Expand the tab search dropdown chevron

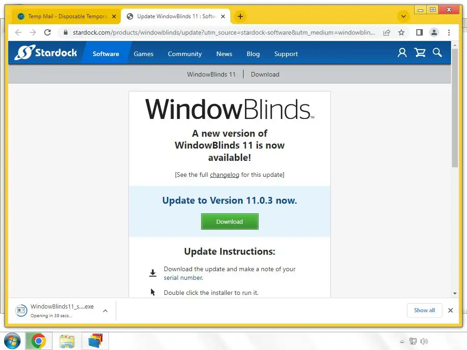404,16
